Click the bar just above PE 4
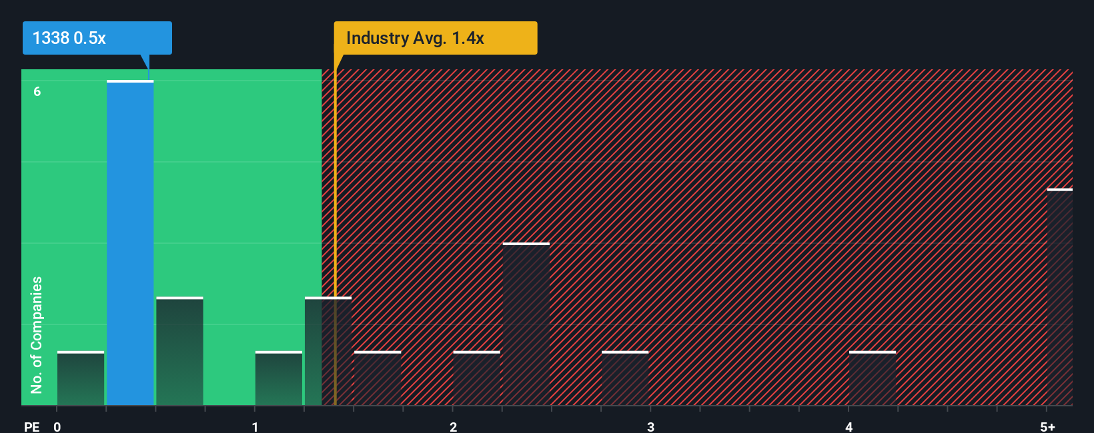The image size is (1094, 433). point(873,378)
